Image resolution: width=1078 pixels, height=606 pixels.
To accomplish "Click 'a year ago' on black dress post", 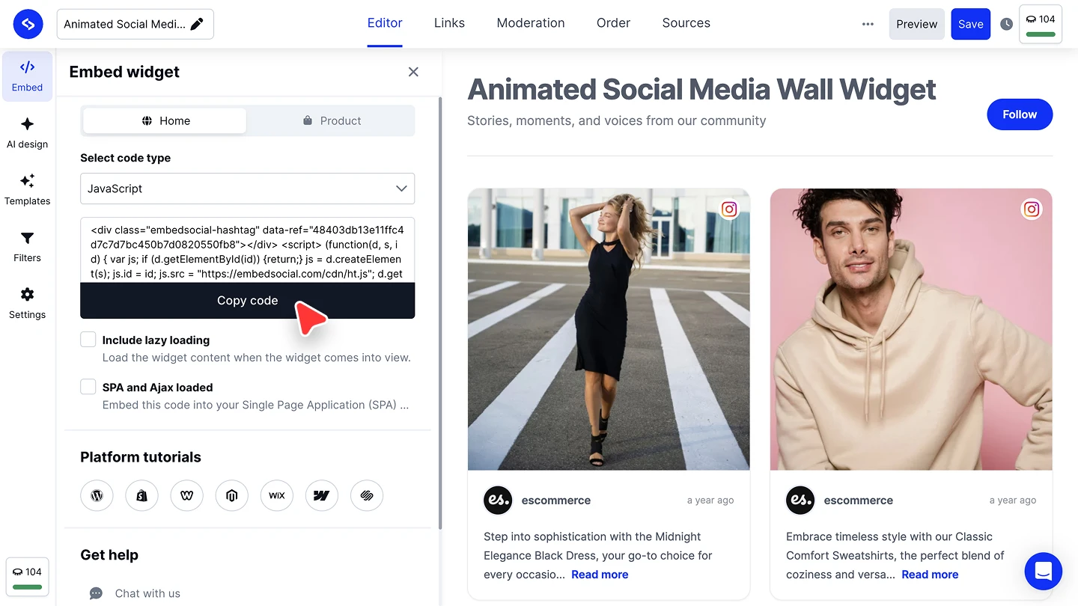I will tap(710, 500).
